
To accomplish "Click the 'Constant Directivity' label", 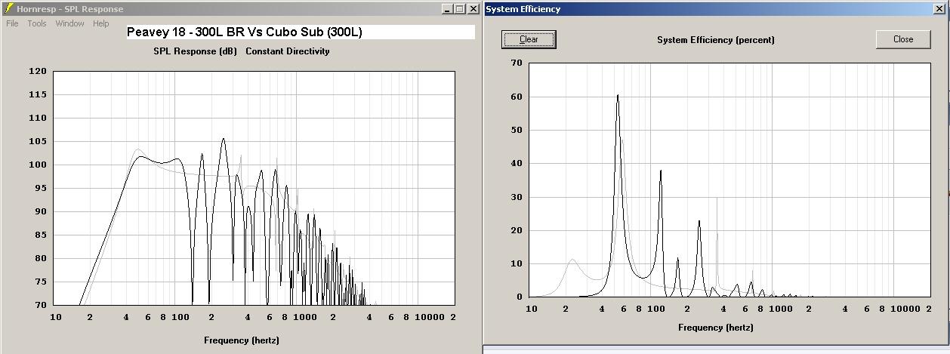I will coord(288,51).
